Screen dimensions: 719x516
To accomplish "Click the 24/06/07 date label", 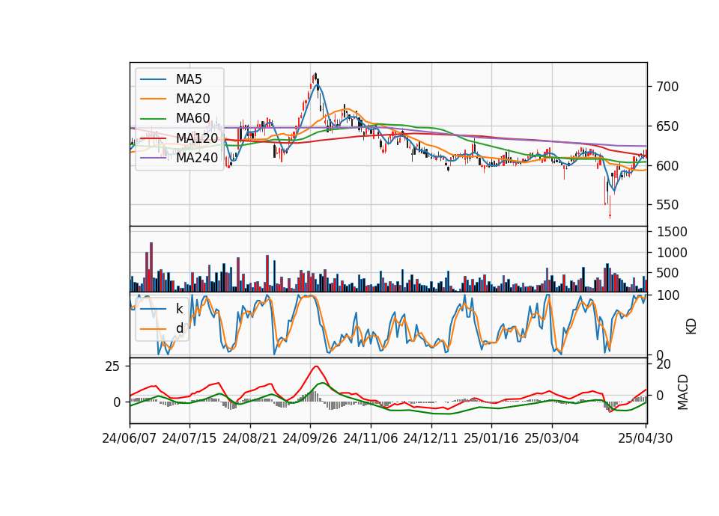I will click(x=130, y=438).
